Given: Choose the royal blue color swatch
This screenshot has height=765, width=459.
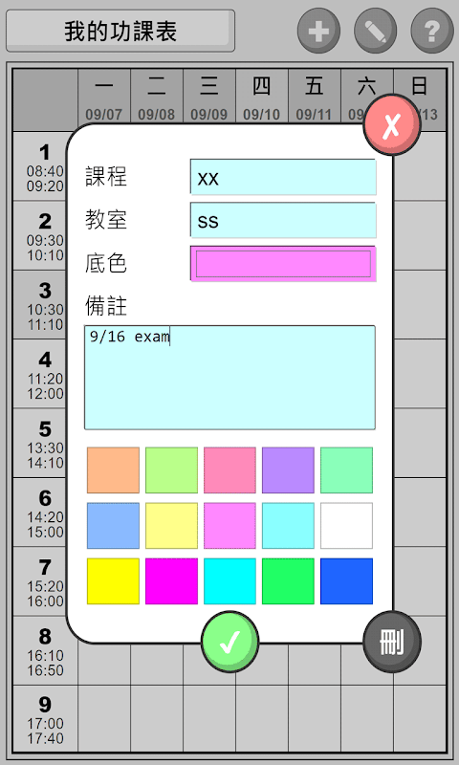Looking at the screenshot, I should click(346, 581).
